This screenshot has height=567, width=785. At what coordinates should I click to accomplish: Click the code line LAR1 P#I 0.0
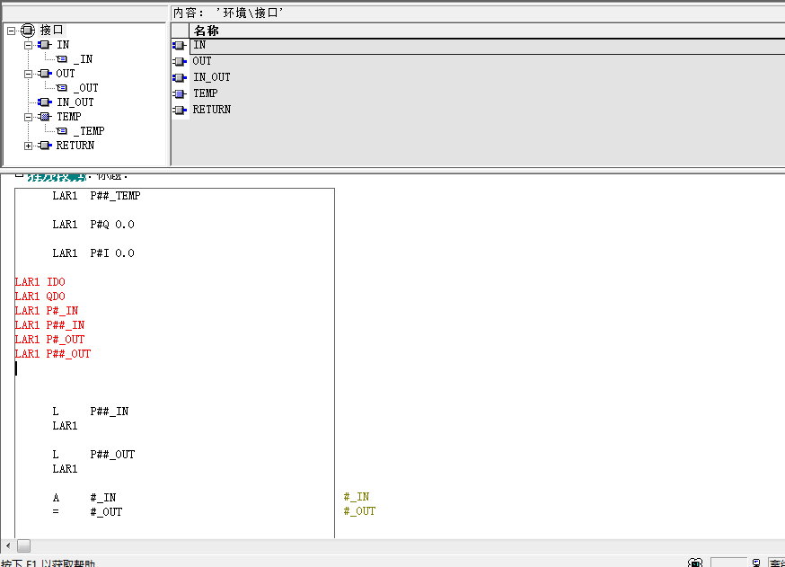93,253
